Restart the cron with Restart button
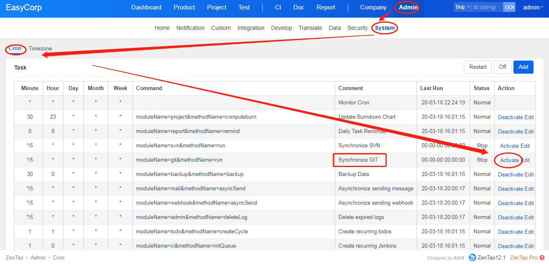The image size is (549, 264). [x=477, y=67]
